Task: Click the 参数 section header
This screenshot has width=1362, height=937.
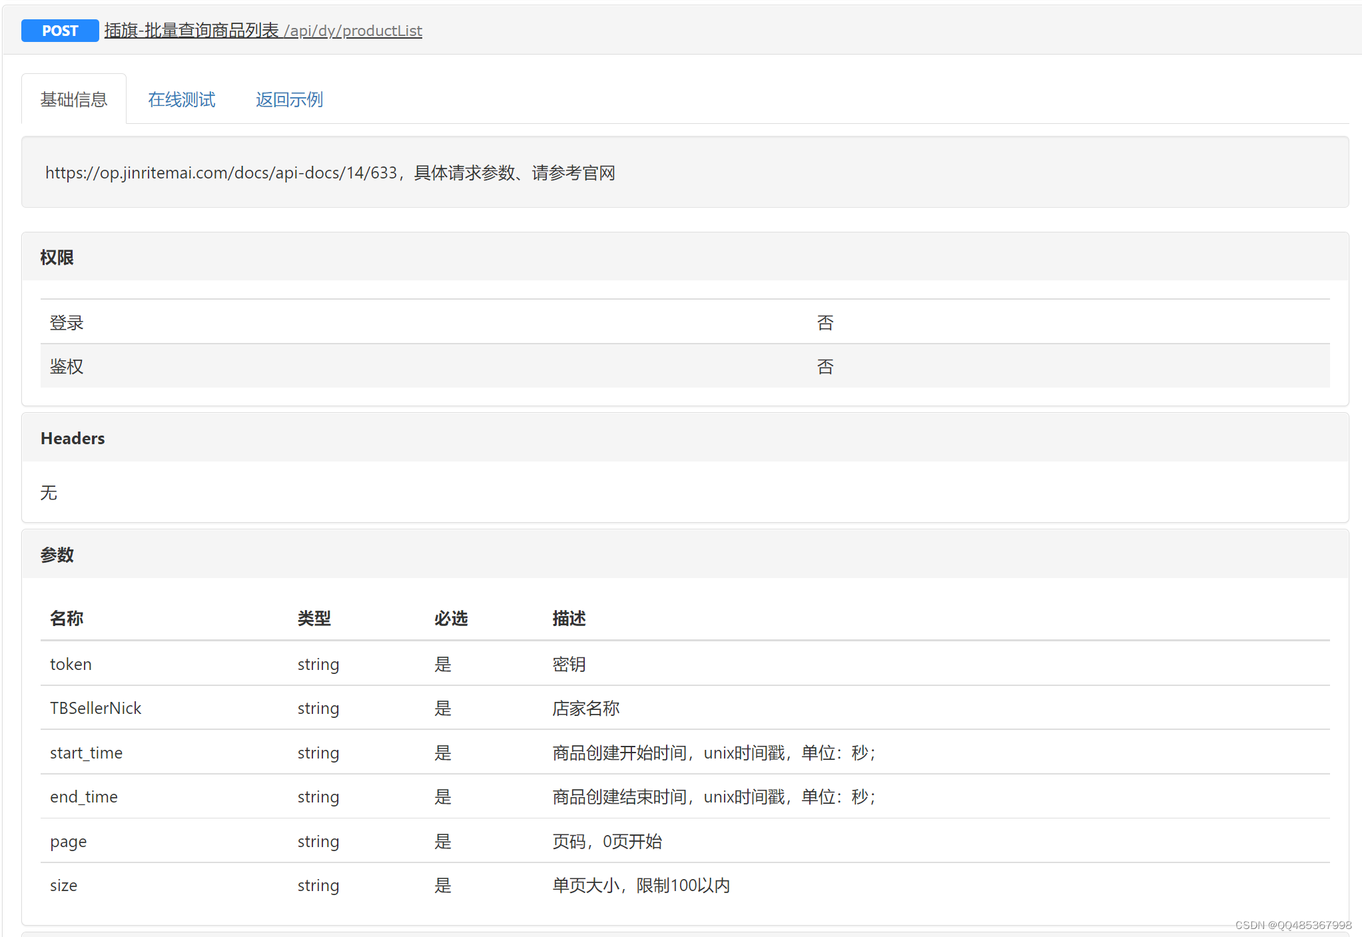Action: pos(57,555)
